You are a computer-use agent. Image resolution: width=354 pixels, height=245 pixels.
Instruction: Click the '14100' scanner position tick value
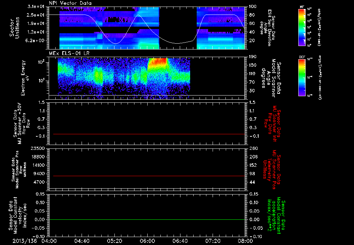point(38,165)
